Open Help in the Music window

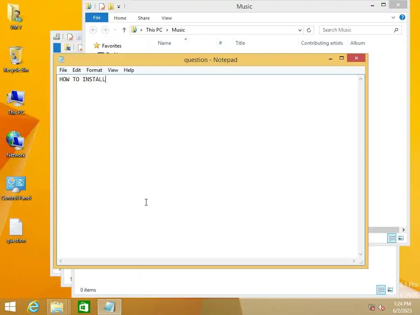[x=402, y=17]
